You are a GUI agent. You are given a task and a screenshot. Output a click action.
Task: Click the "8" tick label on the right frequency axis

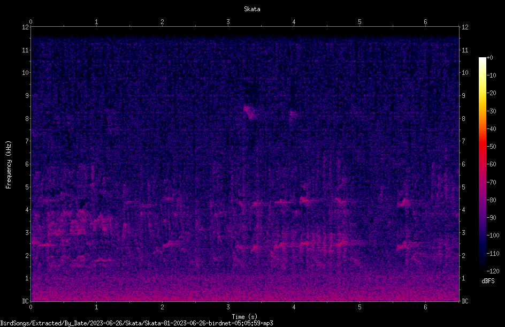point(463,119)
